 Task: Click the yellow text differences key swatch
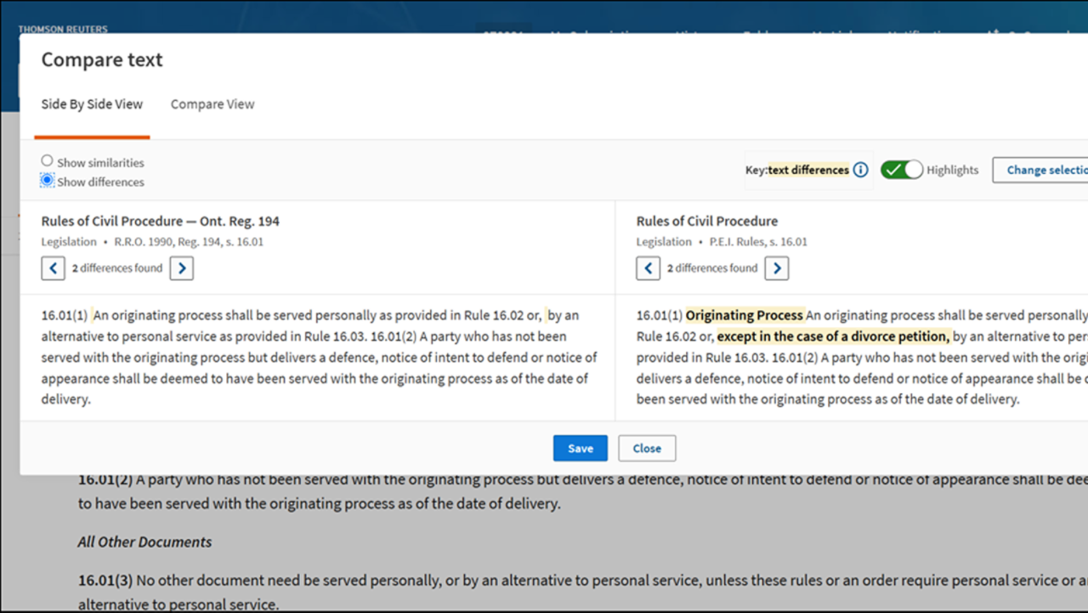click(x=807, y=170)
